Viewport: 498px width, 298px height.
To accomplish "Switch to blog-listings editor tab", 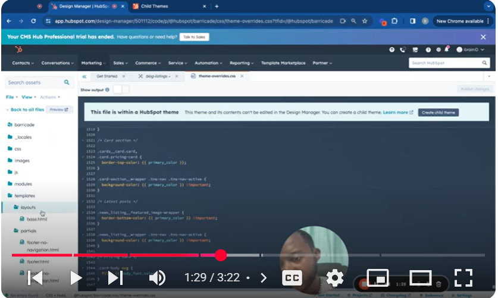I will pyautogui.click(x=158, y=77).
